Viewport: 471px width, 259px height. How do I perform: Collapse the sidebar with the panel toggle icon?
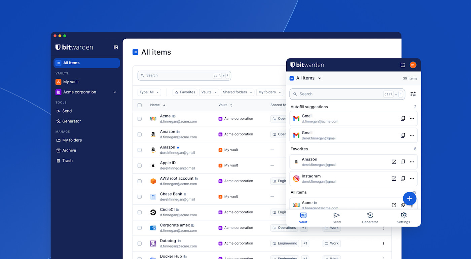(x=116, y=47)
